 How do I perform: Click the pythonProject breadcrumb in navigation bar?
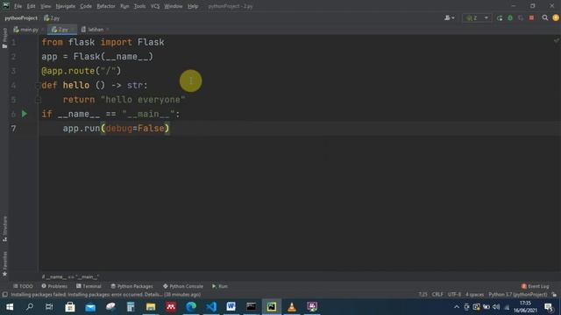(x=21, y=17)
